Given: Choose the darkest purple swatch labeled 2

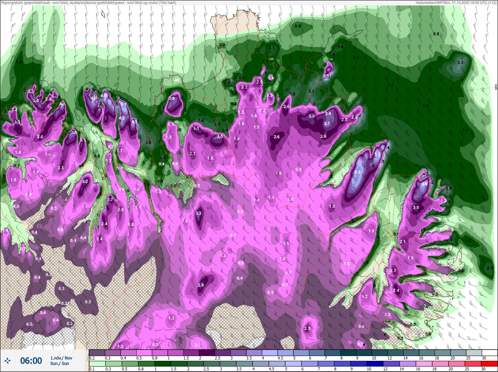Looking at the screenshot, I should [208, 353].
